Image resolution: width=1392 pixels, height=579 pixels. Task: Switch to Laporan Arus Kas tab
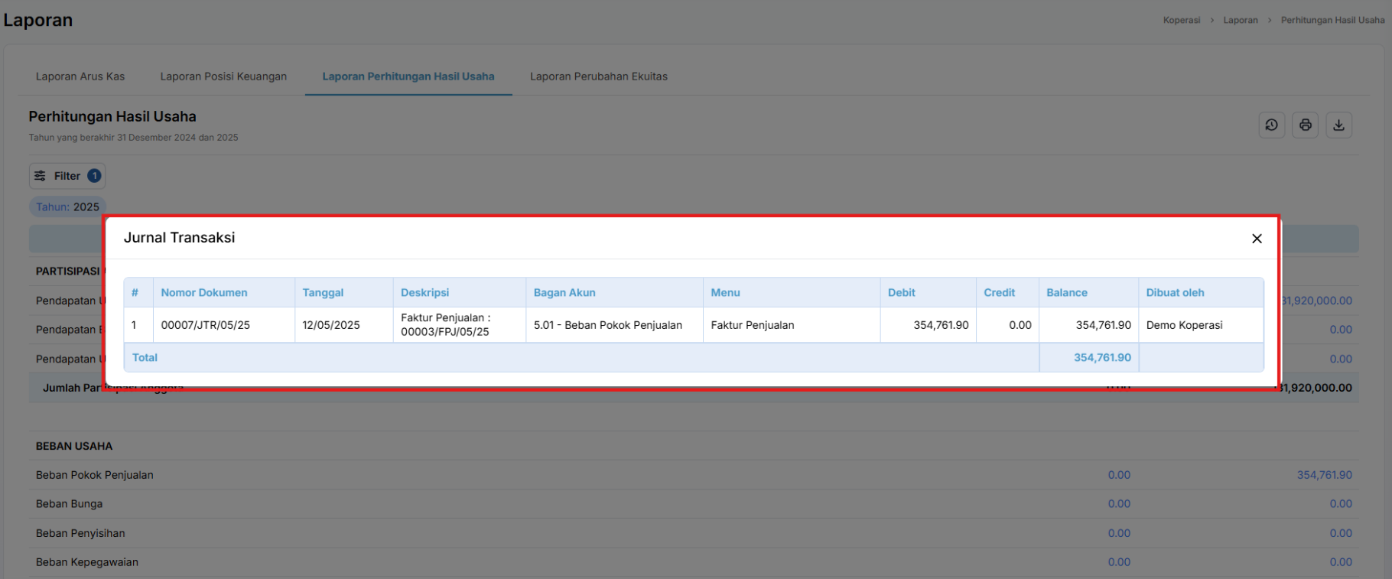coord(80,76)
